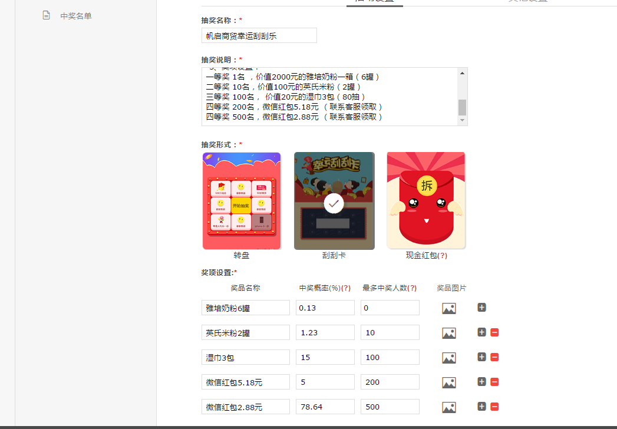Click the 奖品名称 column header
This screenshot has width=617, height=429.
coord(245,288)
